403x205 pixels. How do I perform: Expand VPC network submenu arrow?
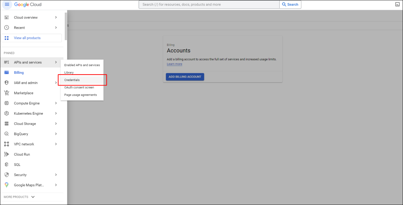(x=56, y=144)
